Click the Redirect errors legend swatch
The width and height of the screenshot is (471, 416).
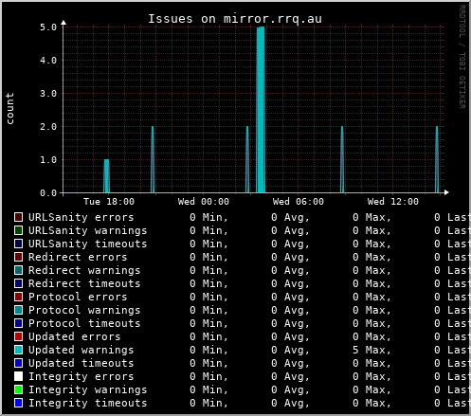click(18, 257)
